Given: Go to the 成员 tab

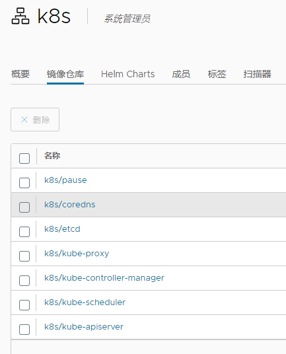Looking at the screenshot, I should 181,74.
